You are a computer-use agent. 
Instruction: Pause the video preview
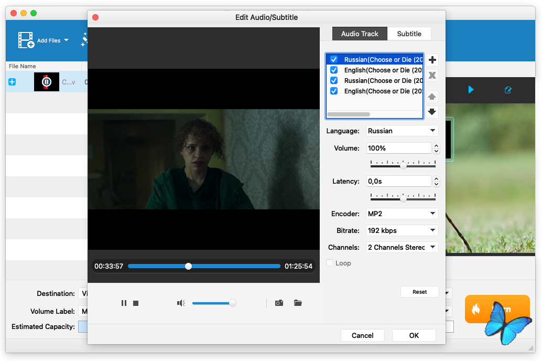click(124, 303)
